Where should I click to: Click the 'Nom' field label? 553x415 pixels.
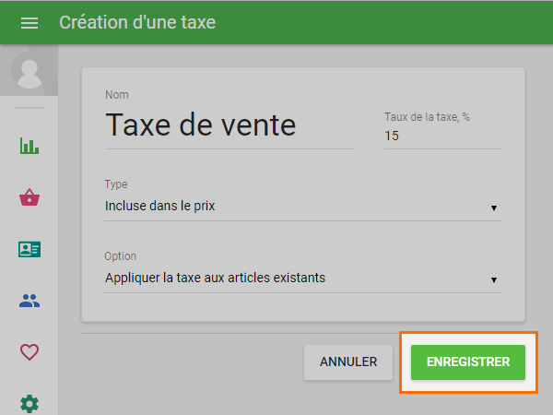coord(117,95)
